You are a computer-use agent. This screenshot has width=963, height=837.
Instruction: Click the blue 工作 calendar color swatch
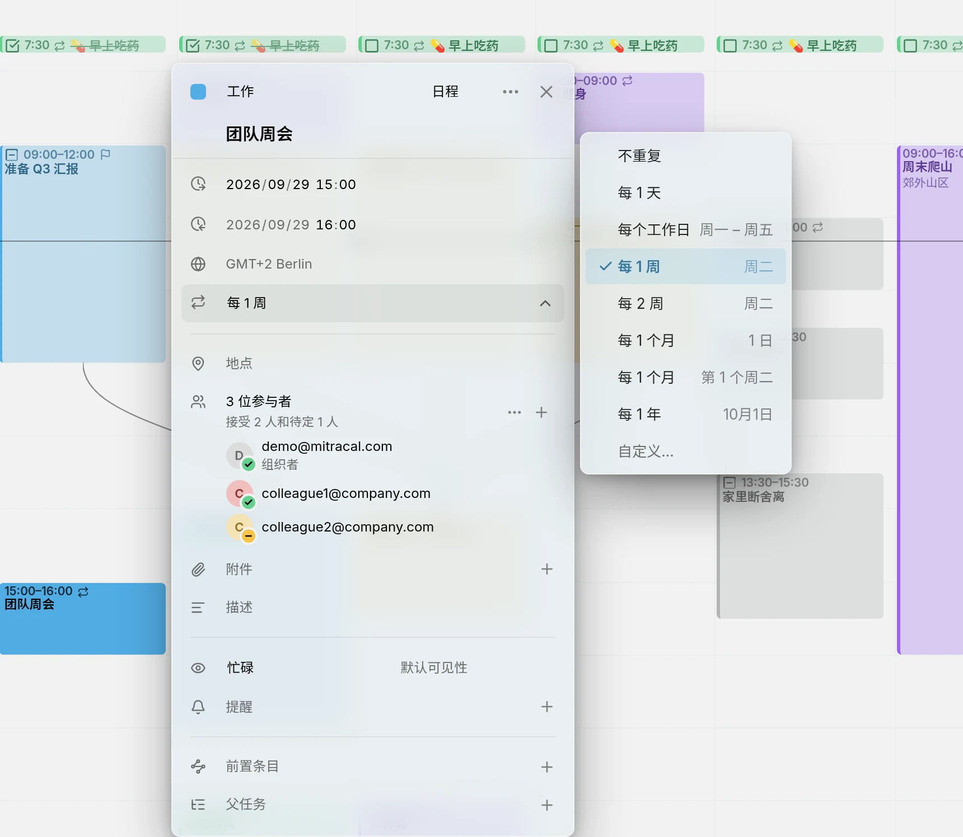(x=198, y=92)
